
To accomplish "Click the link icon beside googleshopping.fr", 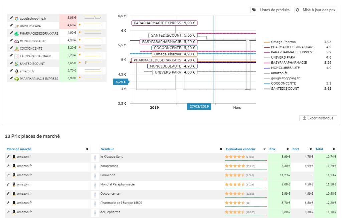I will pyautogui.click(x=11, y=17).
